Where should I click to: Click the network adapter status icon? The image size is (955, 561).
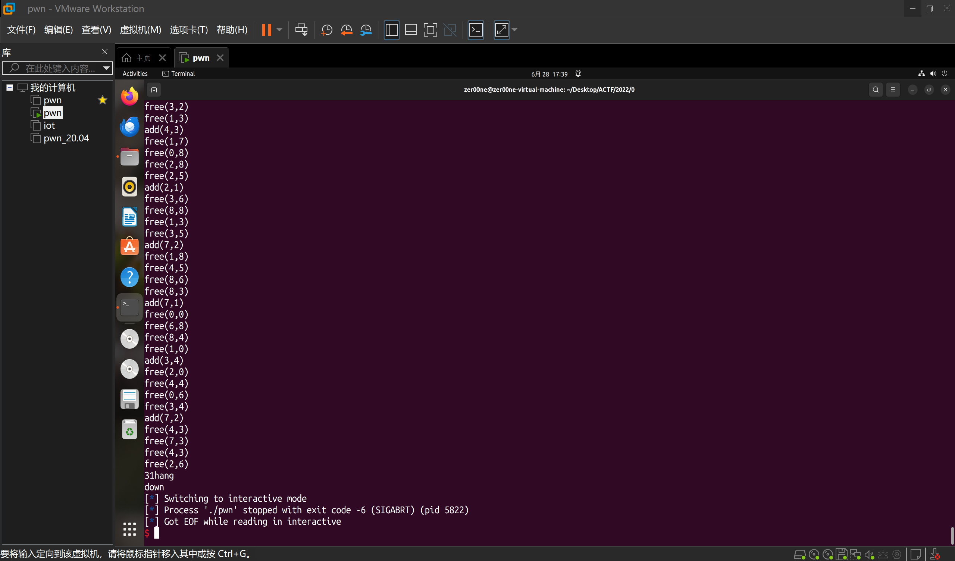[855, 555]
